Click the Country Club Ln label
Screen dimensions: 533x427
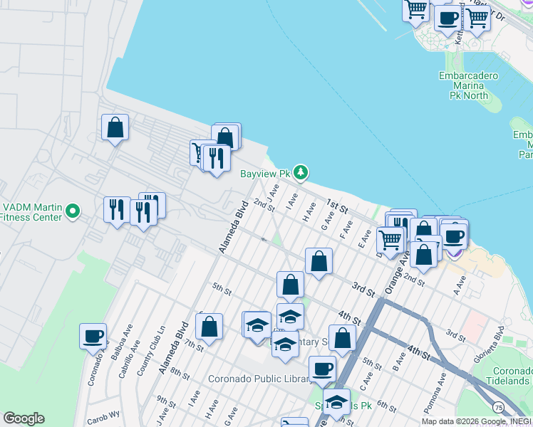click(x=151, y=351)
